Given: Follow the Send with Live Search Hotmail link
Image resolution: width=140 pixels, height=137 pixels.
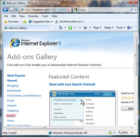Looking at the screenshot, I should pos(72,84).
